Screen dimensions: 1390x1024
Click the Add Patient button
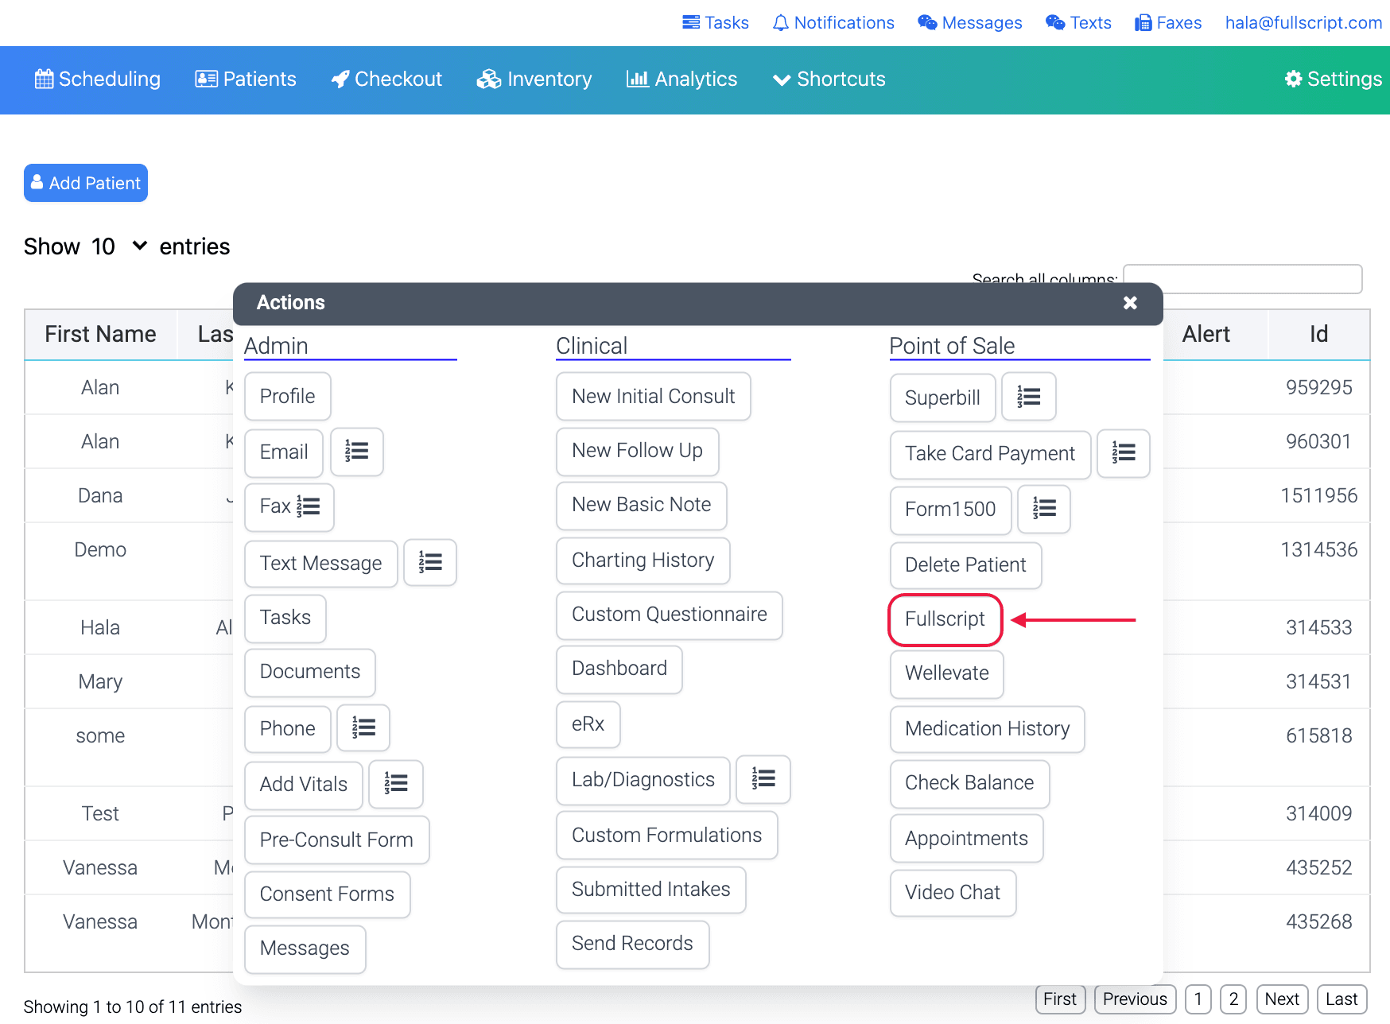tap(86, 183)
